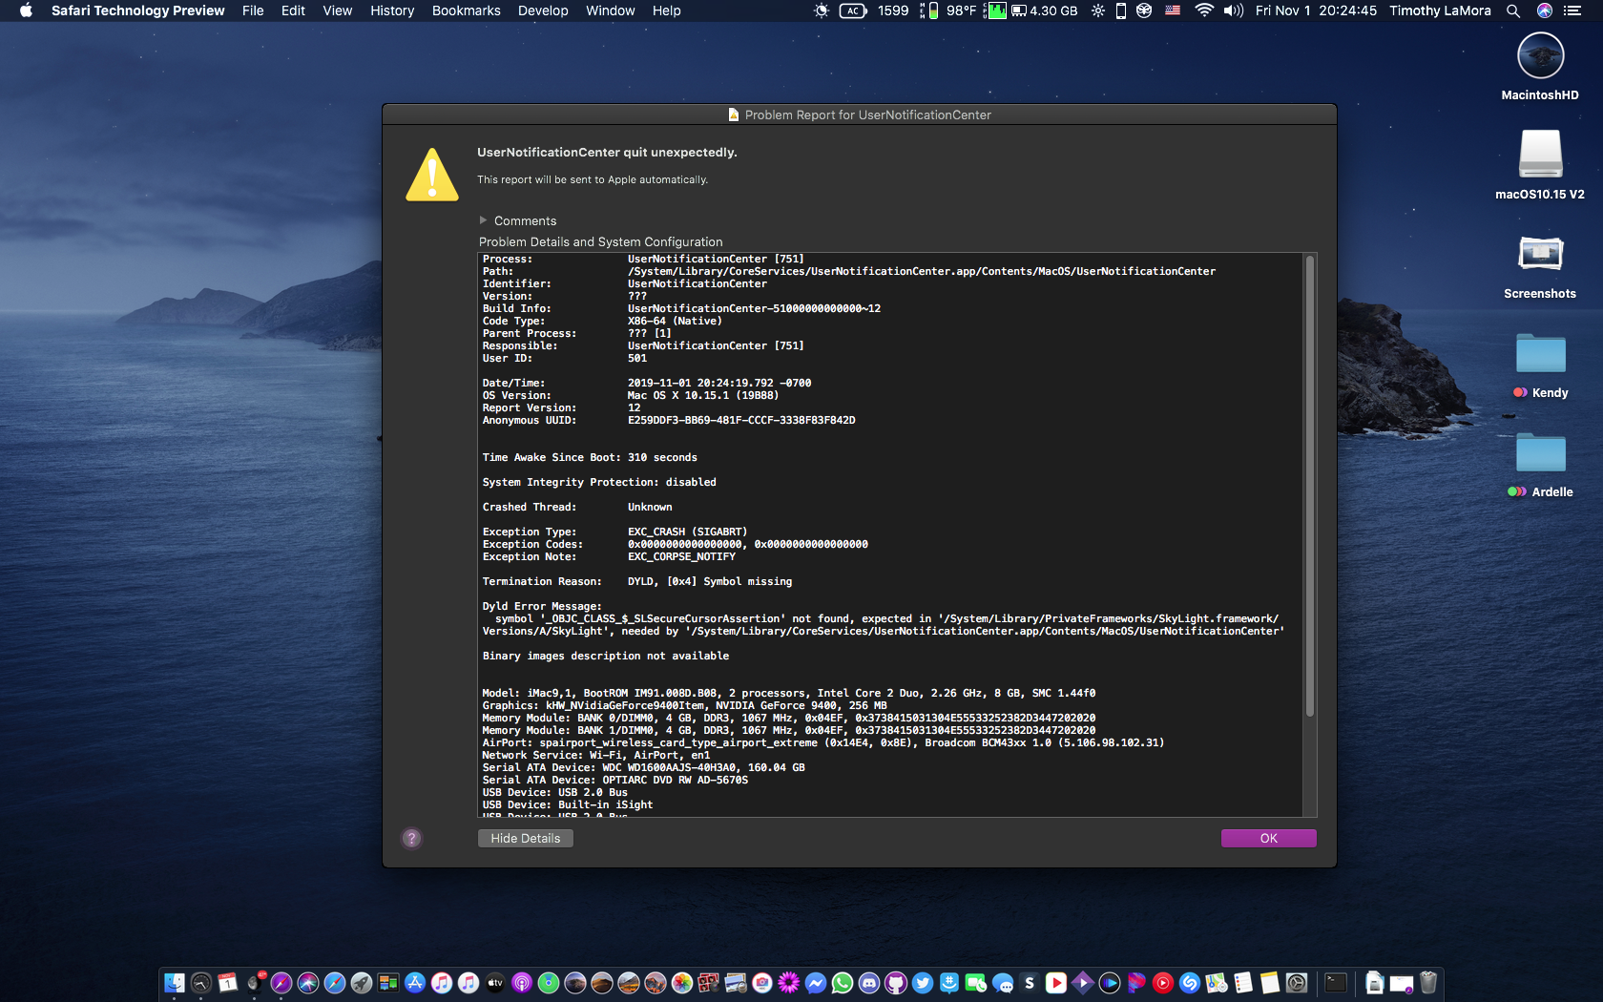This screenshot has height=1002, width=1603.
Task: Click the Timothy LaMora user menu
Action: coord(1440,10)
